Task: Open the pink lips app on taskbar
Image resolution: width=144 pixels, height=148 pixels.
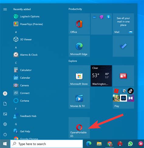Action: pyautogui.click(x=141, y=144)
